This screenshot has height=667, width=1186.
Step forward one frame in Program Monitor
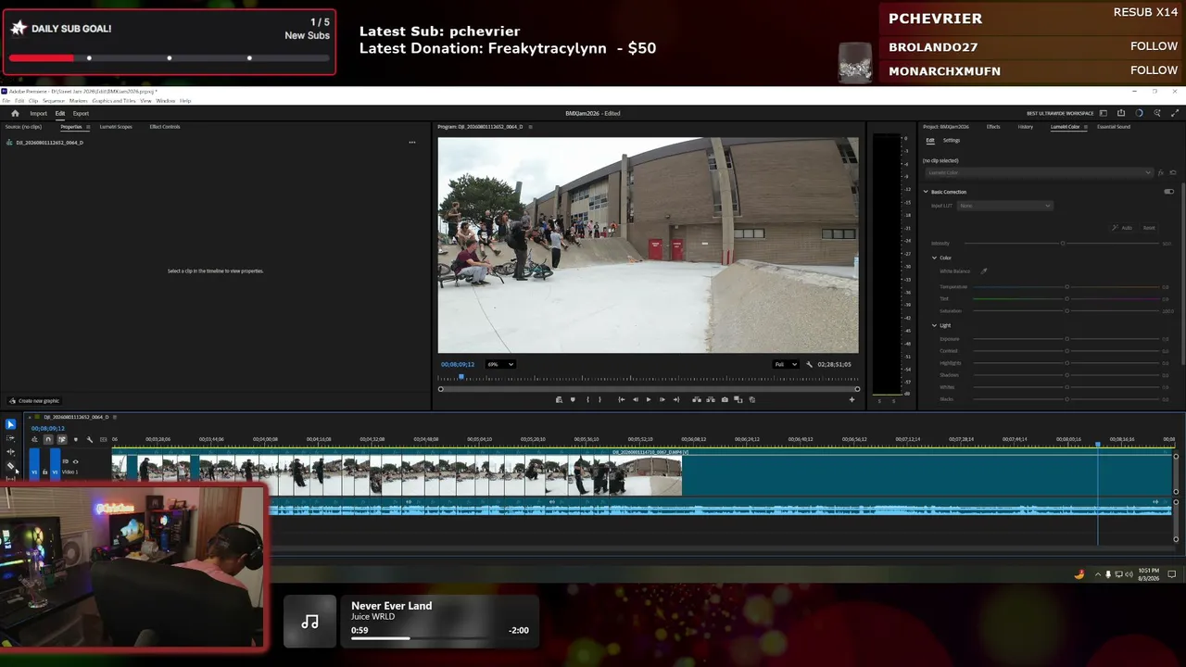pos(662,399)
